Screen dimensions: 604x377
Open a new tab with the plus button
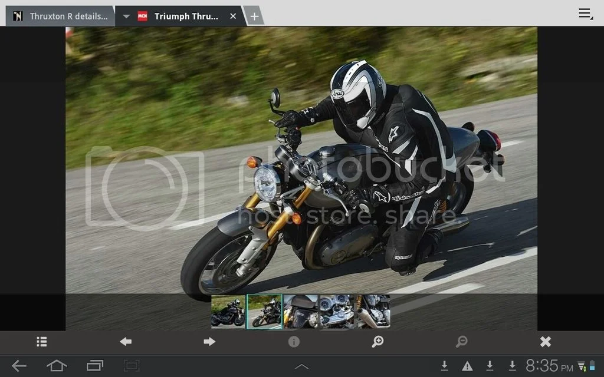(254, 16)
